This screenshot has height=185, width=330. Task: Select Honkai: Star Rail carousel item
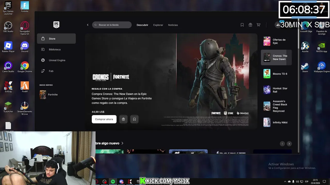[x=276, y=90]
